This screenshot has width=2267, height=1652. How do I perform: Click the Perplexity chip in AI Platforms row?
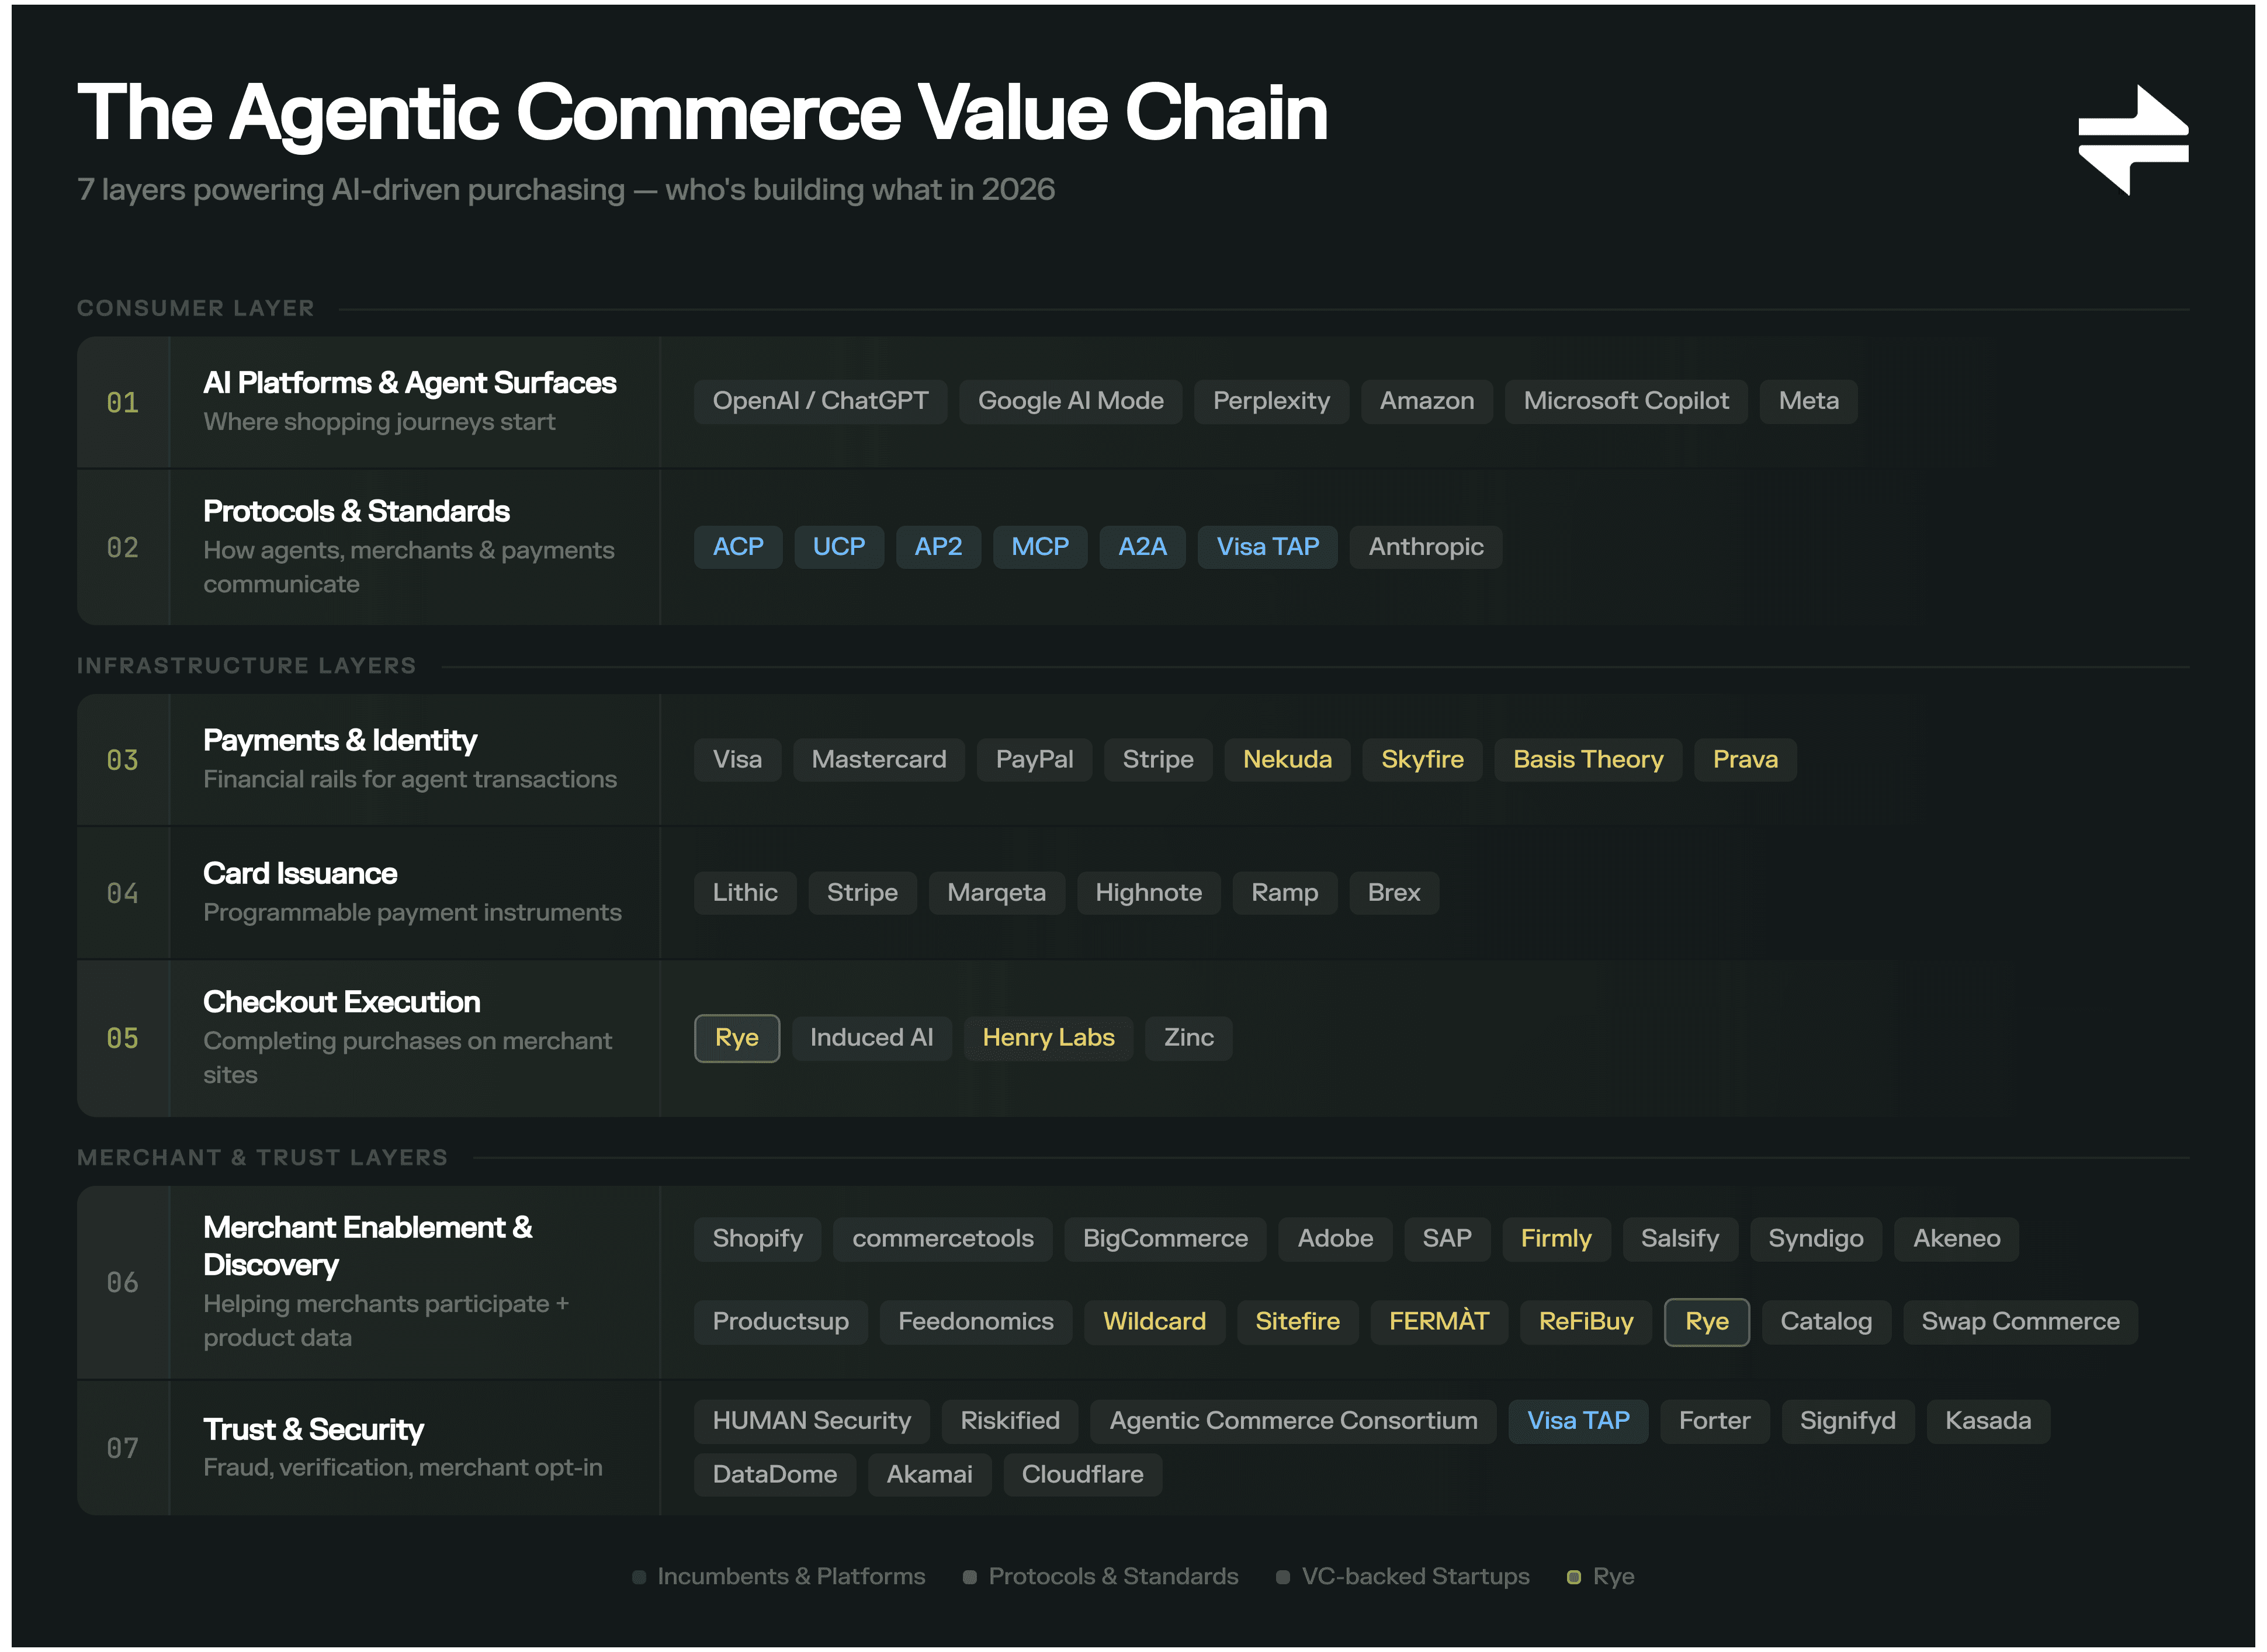tap(1271, 401)
